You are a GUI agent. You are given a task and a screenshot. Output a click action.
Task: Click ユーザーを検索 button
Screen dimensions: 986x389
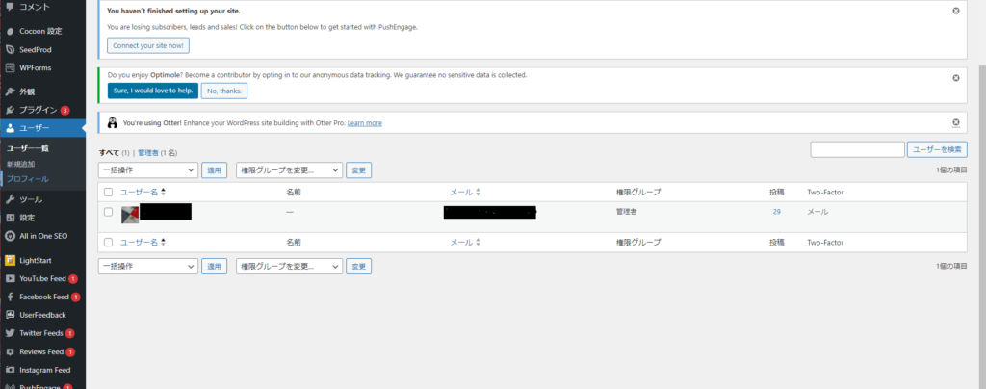[937, 149]
